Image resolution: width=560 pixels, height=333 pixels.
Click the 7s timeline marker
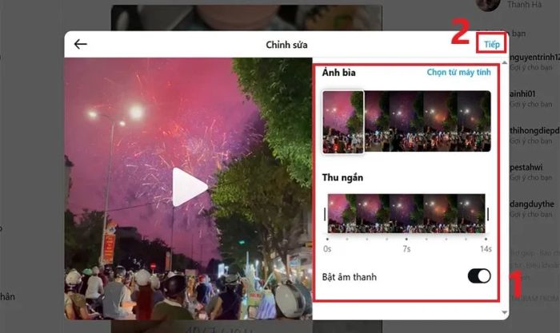pyautogui.click(x=406, y=248)
